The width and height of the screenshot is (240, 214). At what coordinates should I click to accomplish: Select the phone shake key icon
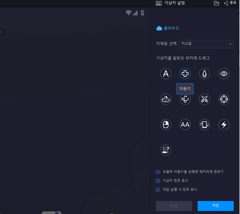(x=204, y=124)
